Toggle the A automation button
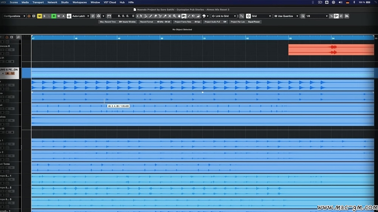 point(64,16)
